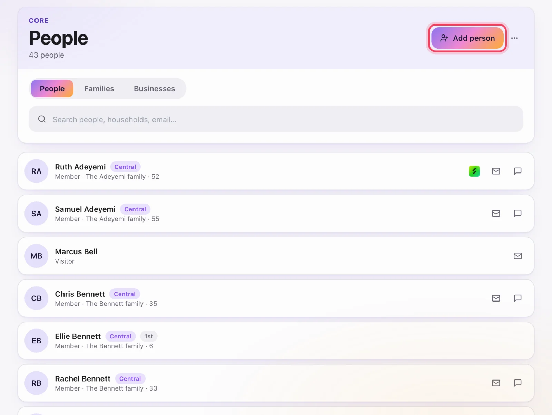
Task: Click the Central tag on Ellie Bennett
Action: [120, 336]
